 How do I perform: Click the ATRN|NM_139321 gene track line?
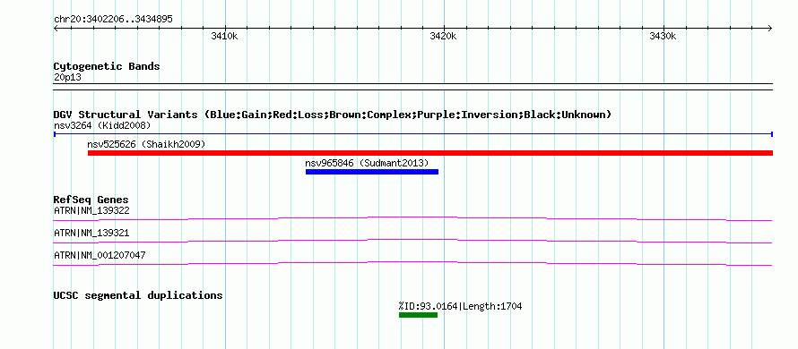pyautogui.click(x=413, y=241)
